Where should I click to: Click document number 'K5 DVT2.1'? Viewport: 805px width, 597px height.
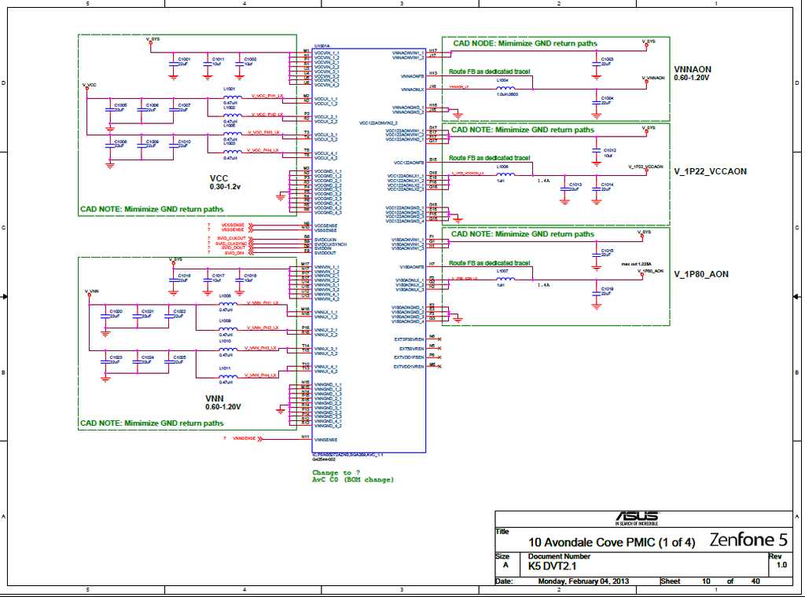[552, 566]
